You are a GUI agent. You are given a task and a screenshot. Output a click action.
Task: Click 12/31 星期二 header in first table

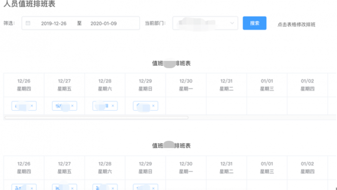point(226,85)
